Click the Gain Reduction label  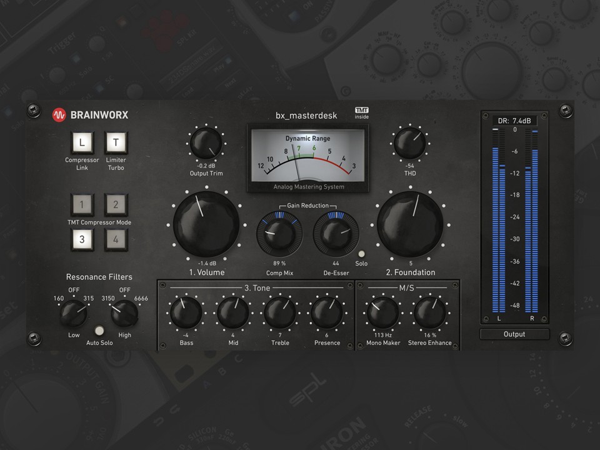[x=307, y=206]
